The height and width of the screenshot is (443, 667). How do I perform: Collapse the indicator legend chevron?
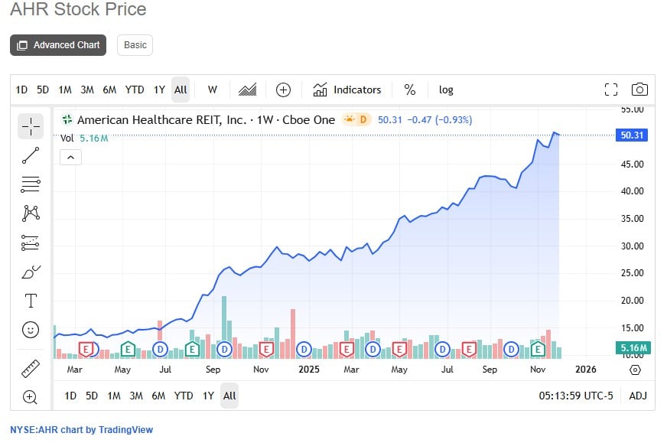(x=70, y=158)
